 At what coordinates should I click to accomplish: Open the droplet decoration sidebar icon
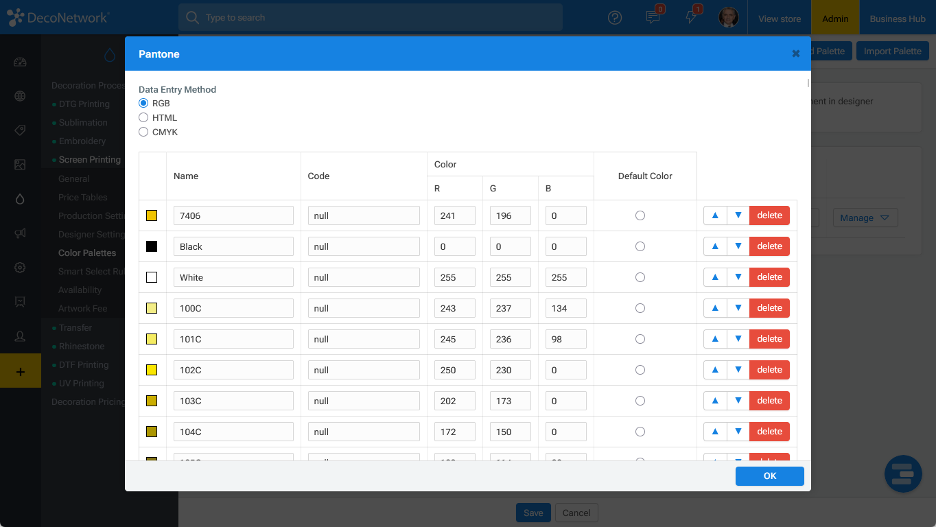point(20,199)
